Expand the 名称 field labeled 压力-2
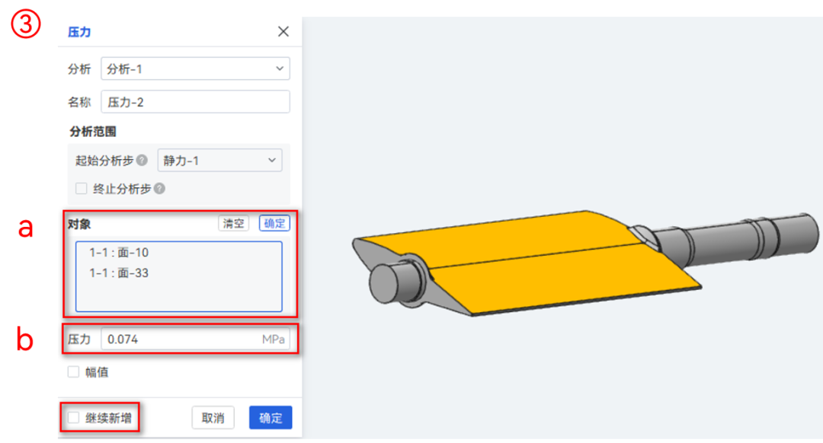 click(195, 101)
